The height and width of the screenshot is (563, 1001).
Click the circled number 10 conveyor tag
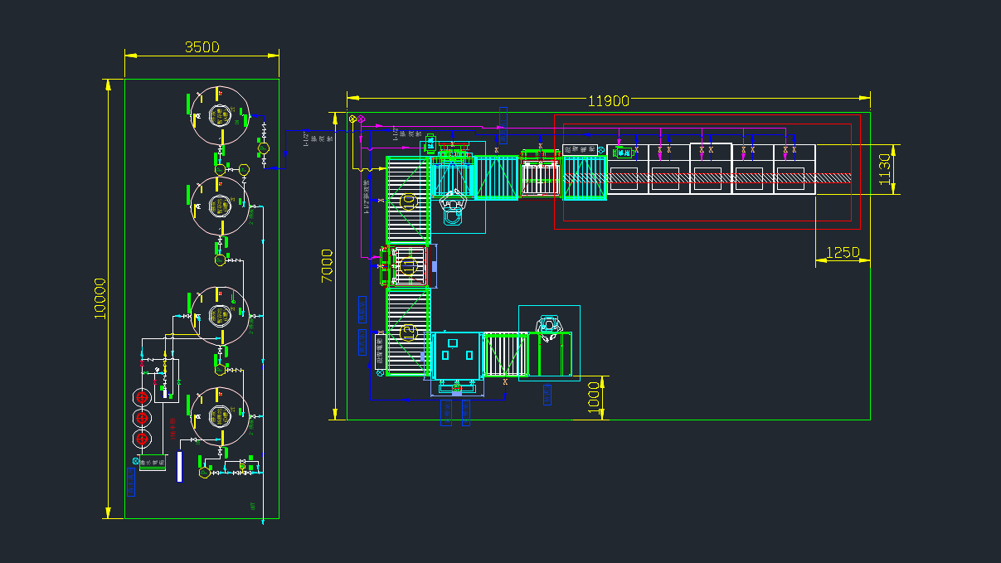click(408, 201)
